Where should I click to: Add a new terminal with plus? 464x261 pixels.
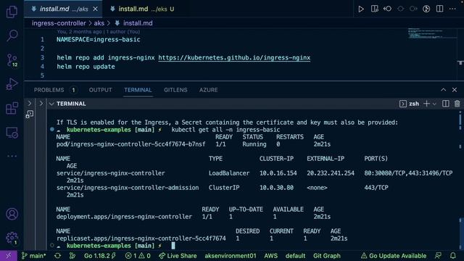click(426, 104)
